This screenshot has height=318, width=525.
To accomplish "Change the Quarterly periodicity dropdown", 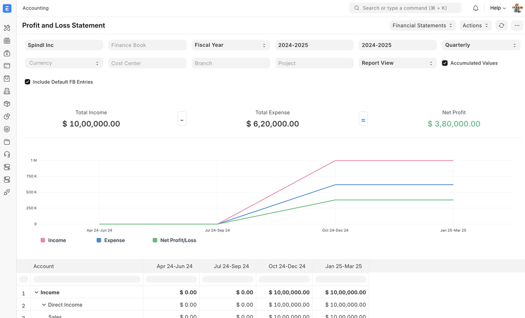I will 481,45.
